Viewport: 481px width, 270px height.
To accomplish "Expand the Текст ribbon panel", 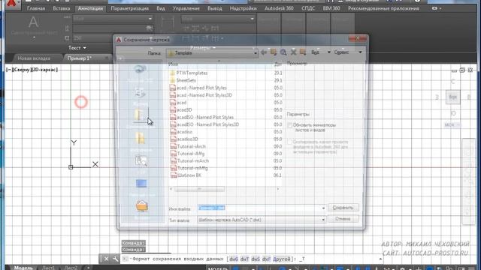I will [x=77, y=48].
